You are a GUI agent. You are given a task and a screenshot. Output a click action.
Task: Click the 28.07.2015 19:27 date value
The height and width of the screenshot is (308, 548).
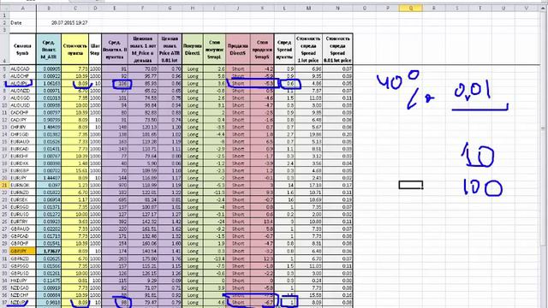69,23
